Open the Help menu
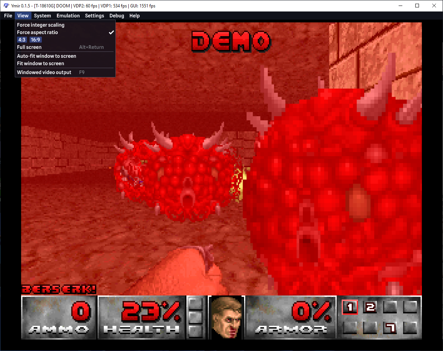Viewport: 443px width, 351px height. [135, 16]
